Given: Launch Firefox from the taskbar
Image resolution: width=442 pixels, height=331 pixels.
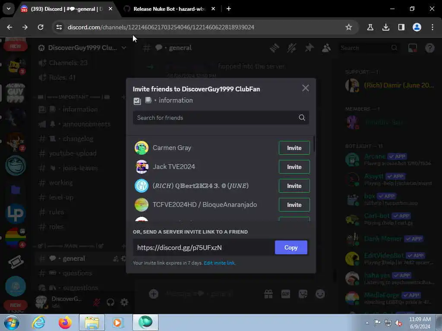Looking at the screenshot, I should (65, 322).
